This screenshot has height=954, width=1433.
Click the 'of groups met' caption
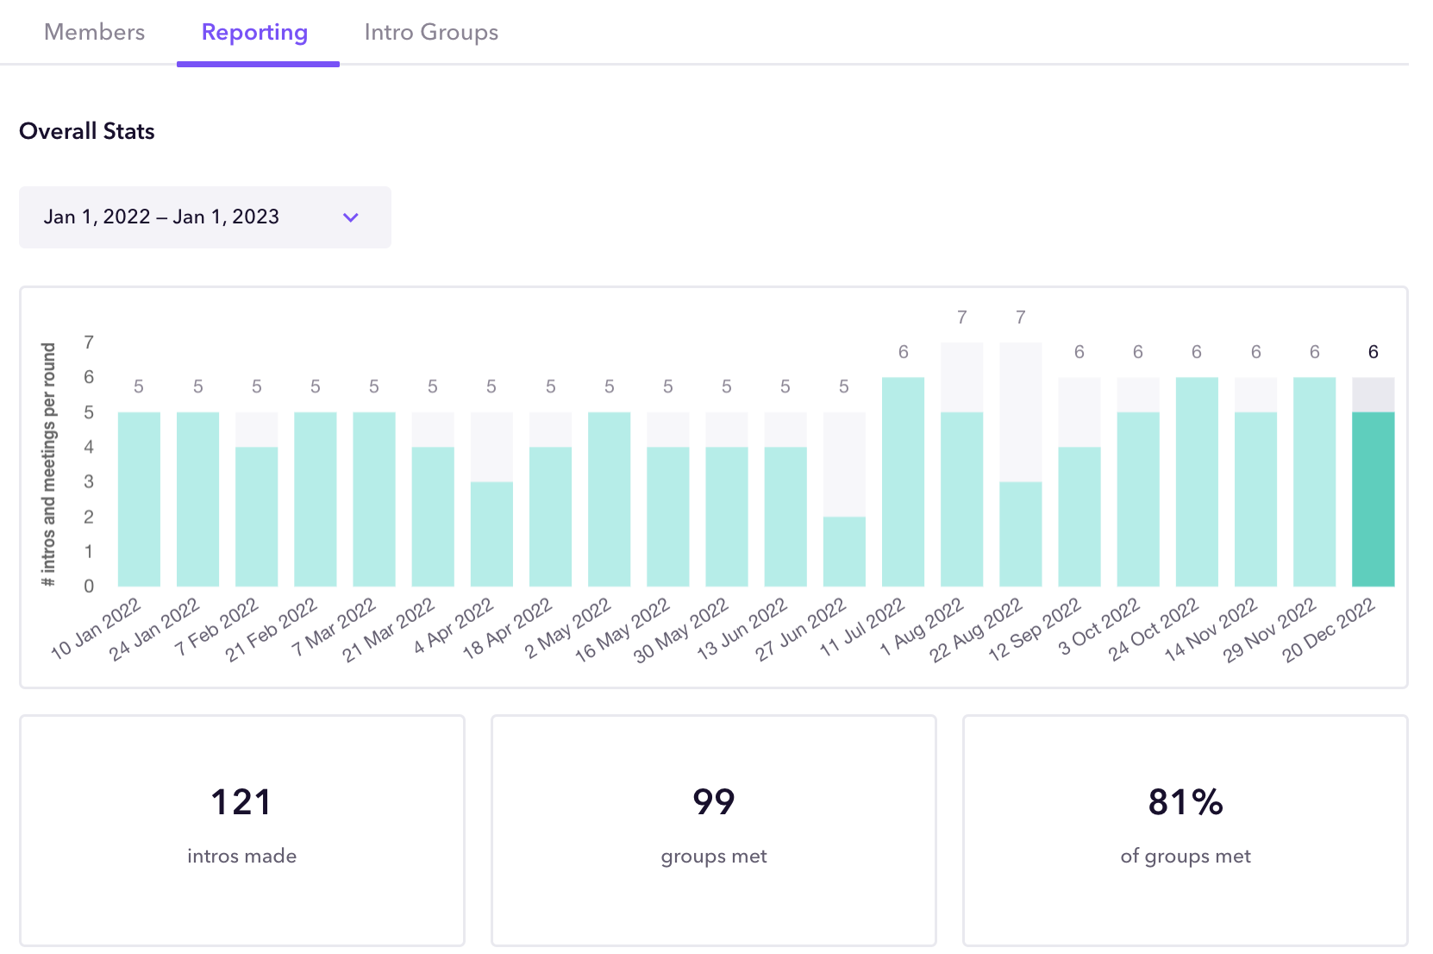click(1186, 857)
